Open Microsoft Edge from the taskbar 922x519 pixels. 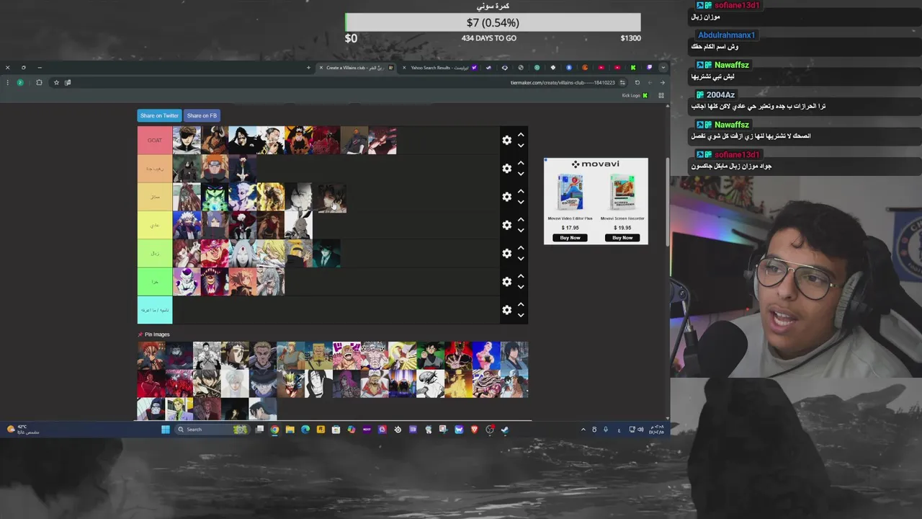click(x=305, y=430)
